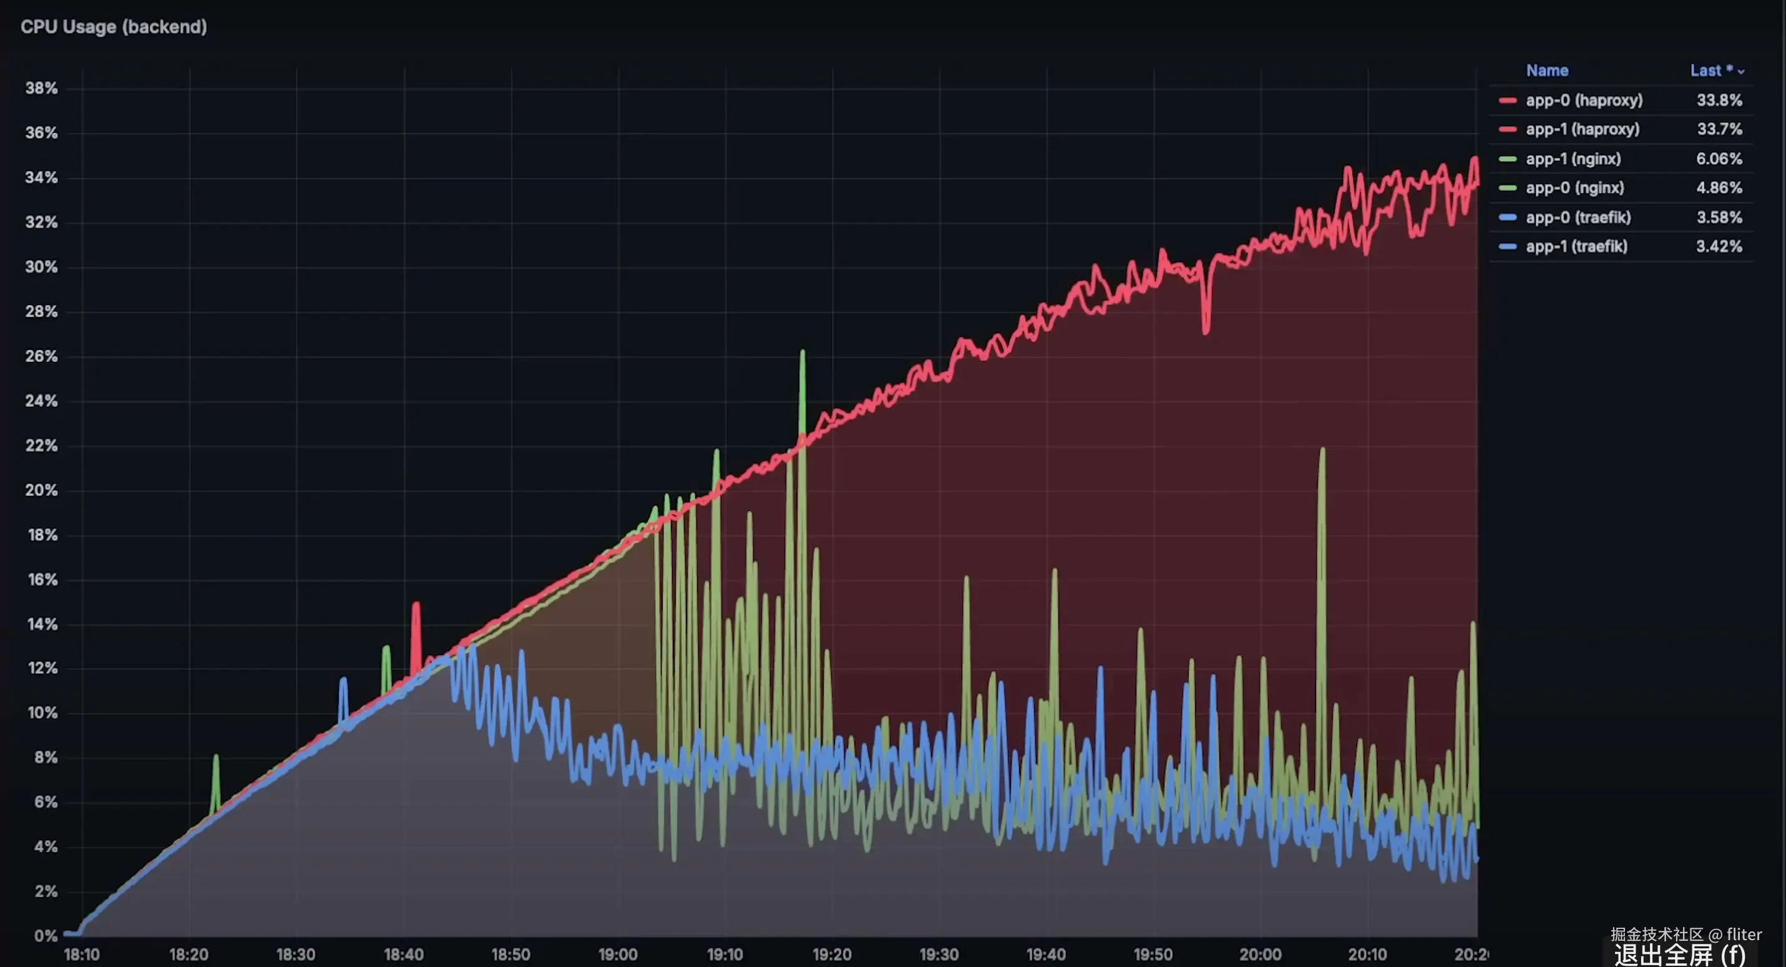1786x967 pixels.
Task: Show only the app-1 (nginx) series
Action: tap(1573, 160)
